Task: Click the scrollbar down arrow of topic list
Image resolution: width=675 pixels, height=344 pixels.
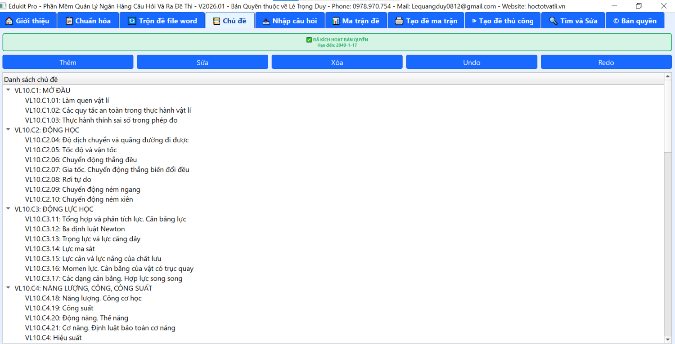Action: pos(668,340)
